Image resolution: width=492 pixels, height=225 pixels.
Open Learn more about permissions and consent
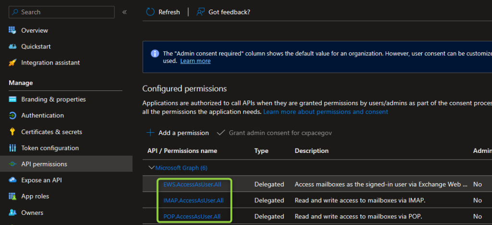pyautogui.click(x=325, y=112)
